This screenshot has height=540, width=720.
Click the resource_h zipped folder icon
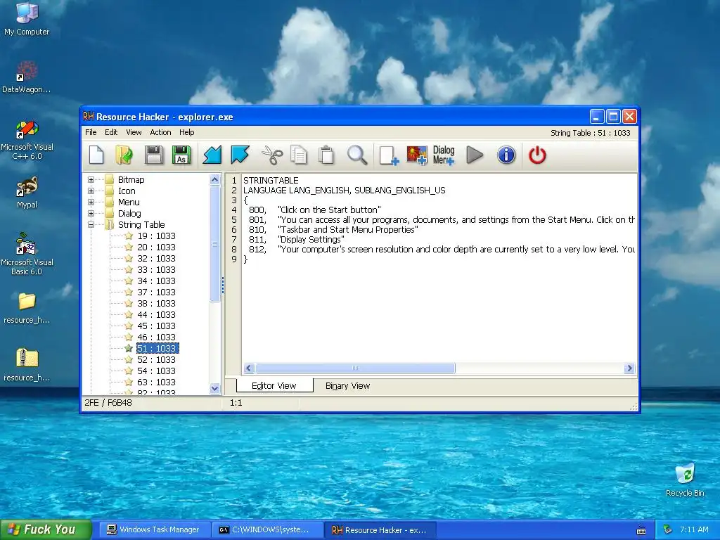27,365
